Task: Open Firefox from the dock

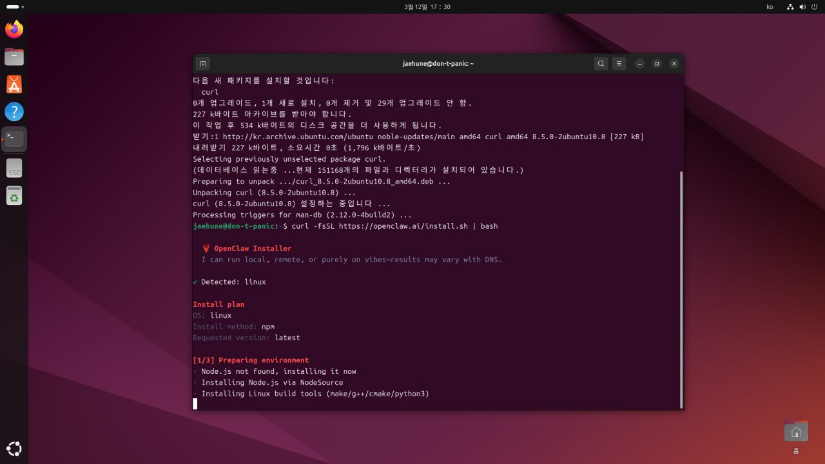Action: click(14, 29)
